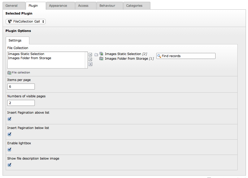Click the move item down arrow icon
The image size is (248, 178).
click(x=90, y=59)
